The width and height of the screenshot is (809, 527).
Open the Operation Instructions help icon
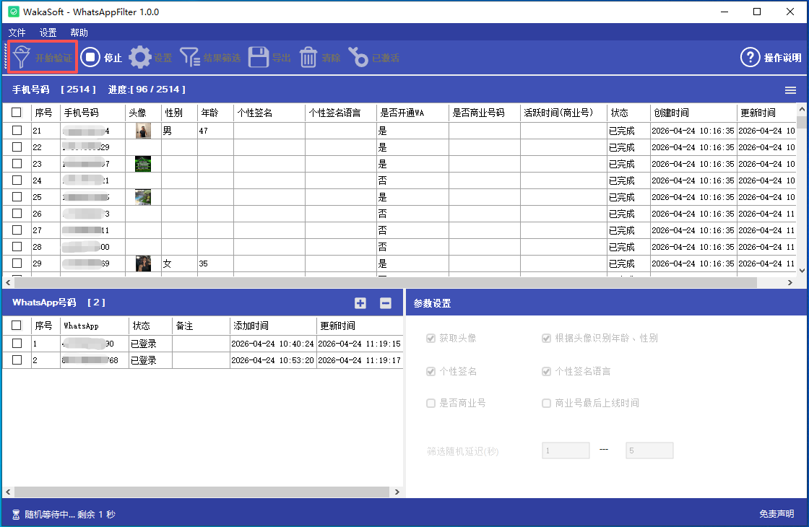point(750,58)
